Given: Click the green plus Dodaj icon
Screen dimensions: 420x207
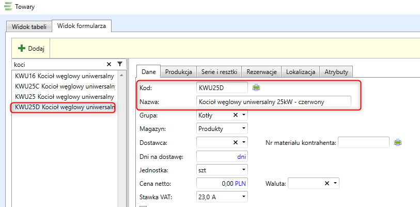Looking at the screenshot, I should point(22,49).
